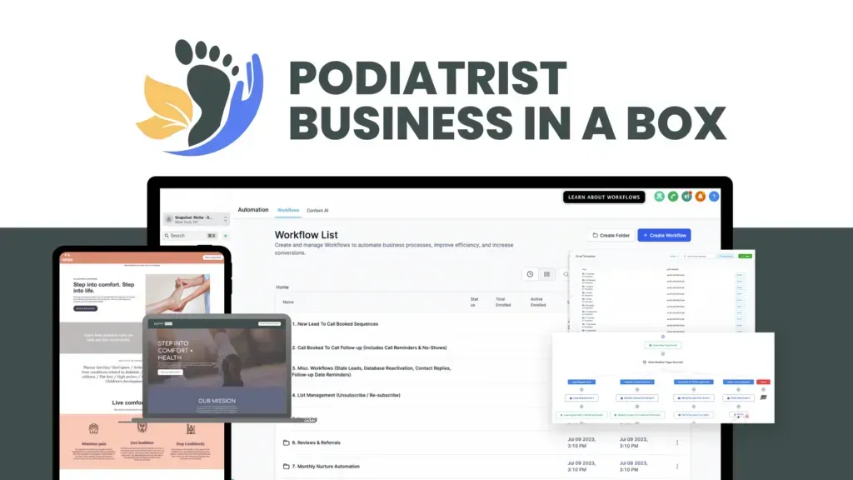
Task: Click the Total Enrolled column header
Action: coord(503,302)
